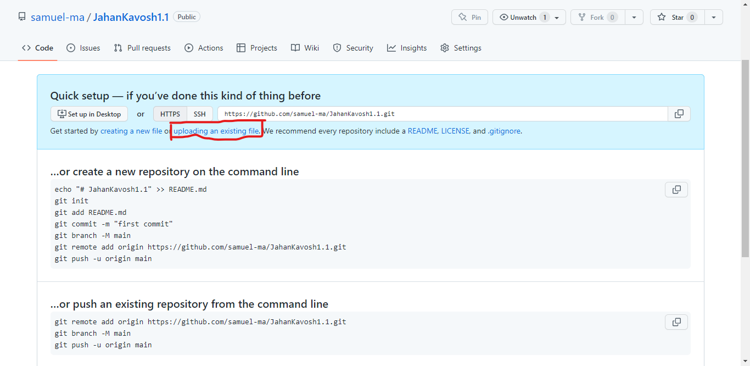Viewport: 750px width, 366px height.
Task: Copy the command line setup instructions
Action: pos(676,189)
